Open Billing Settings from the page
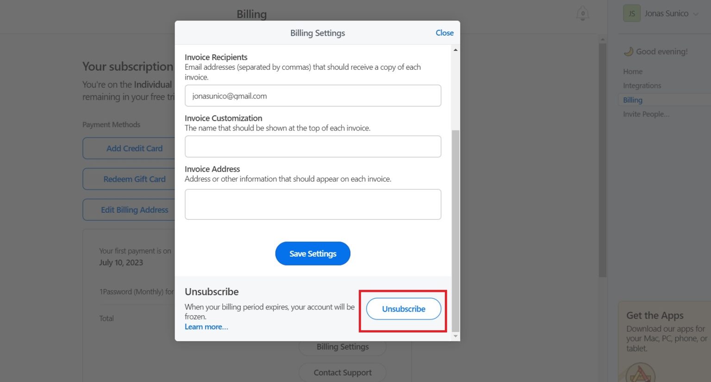This screenshot has height=382, width=711. (x=342, y=346)
